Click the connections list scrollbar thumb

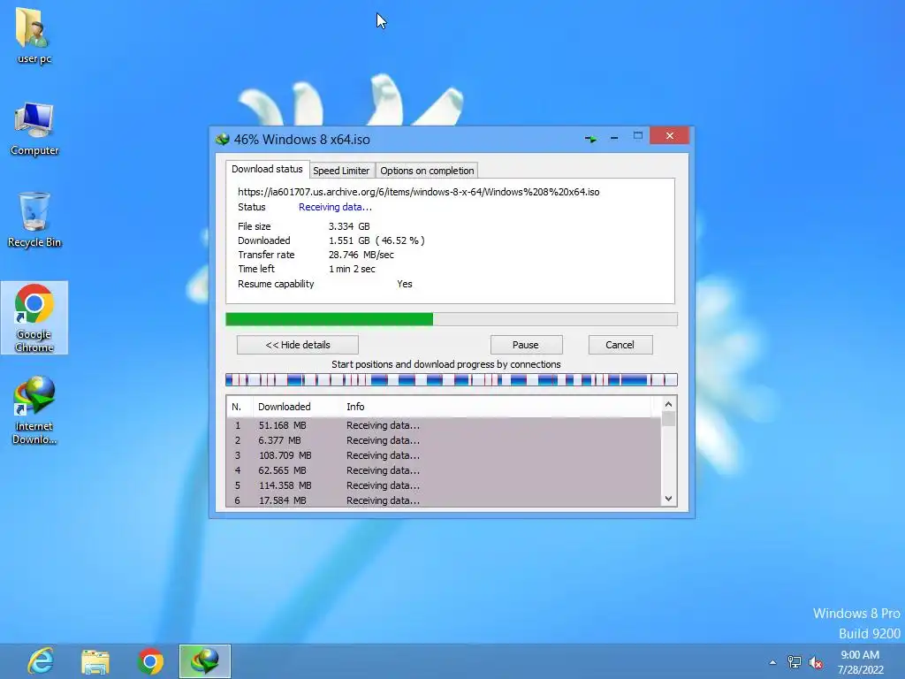[x=668, y=418]
